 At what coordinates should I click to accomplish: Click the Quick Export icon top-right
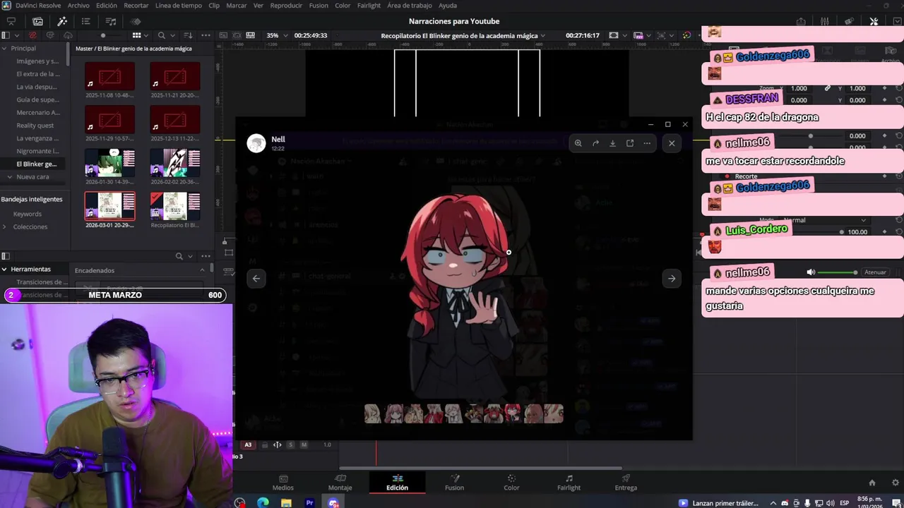801,21
